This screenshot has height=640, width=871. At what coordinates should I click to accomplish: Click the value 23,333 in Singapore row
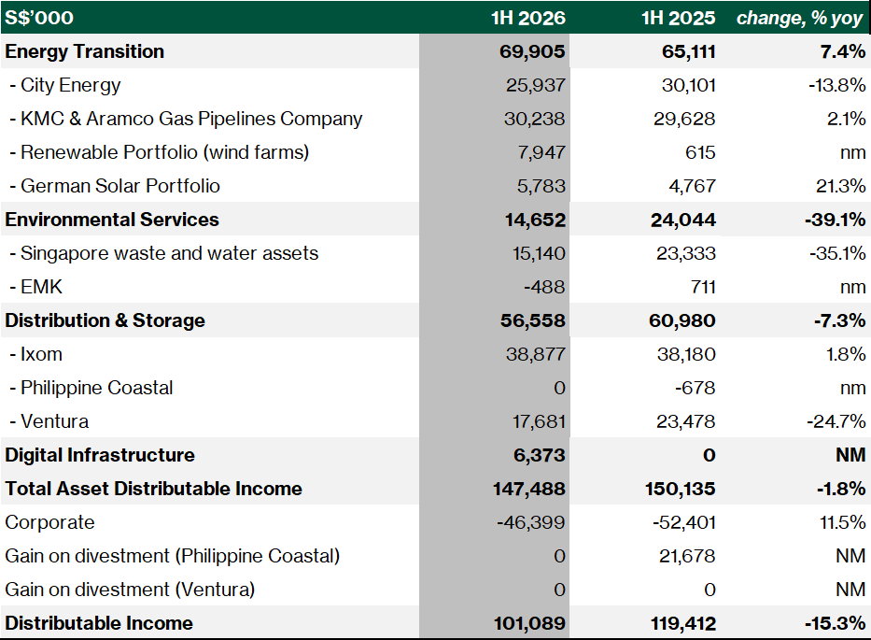tap(686, 253)
